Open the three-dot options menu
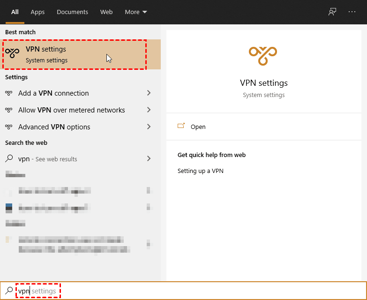This screenshot has width=367, height=300. [352, 12]
